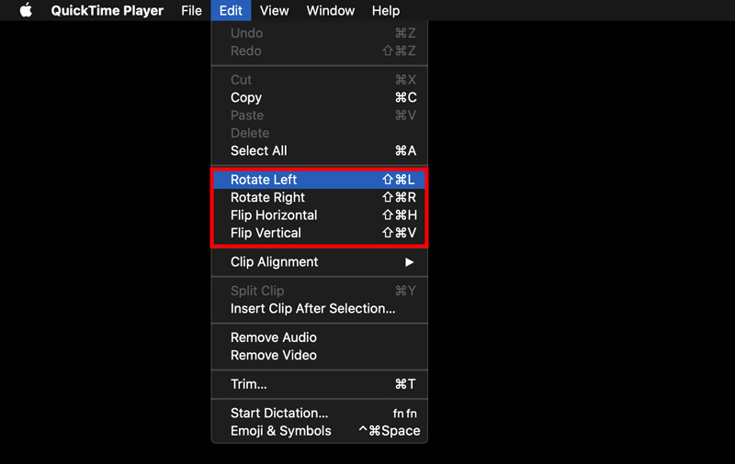The width and height of the screenshot is (735, 464).
Task: Expand the Clip Alignment submenu
Action: 319,262
